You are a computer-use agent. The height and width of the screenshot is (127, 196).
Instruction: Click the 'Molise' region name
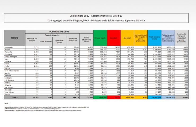(x=7, y=94)
